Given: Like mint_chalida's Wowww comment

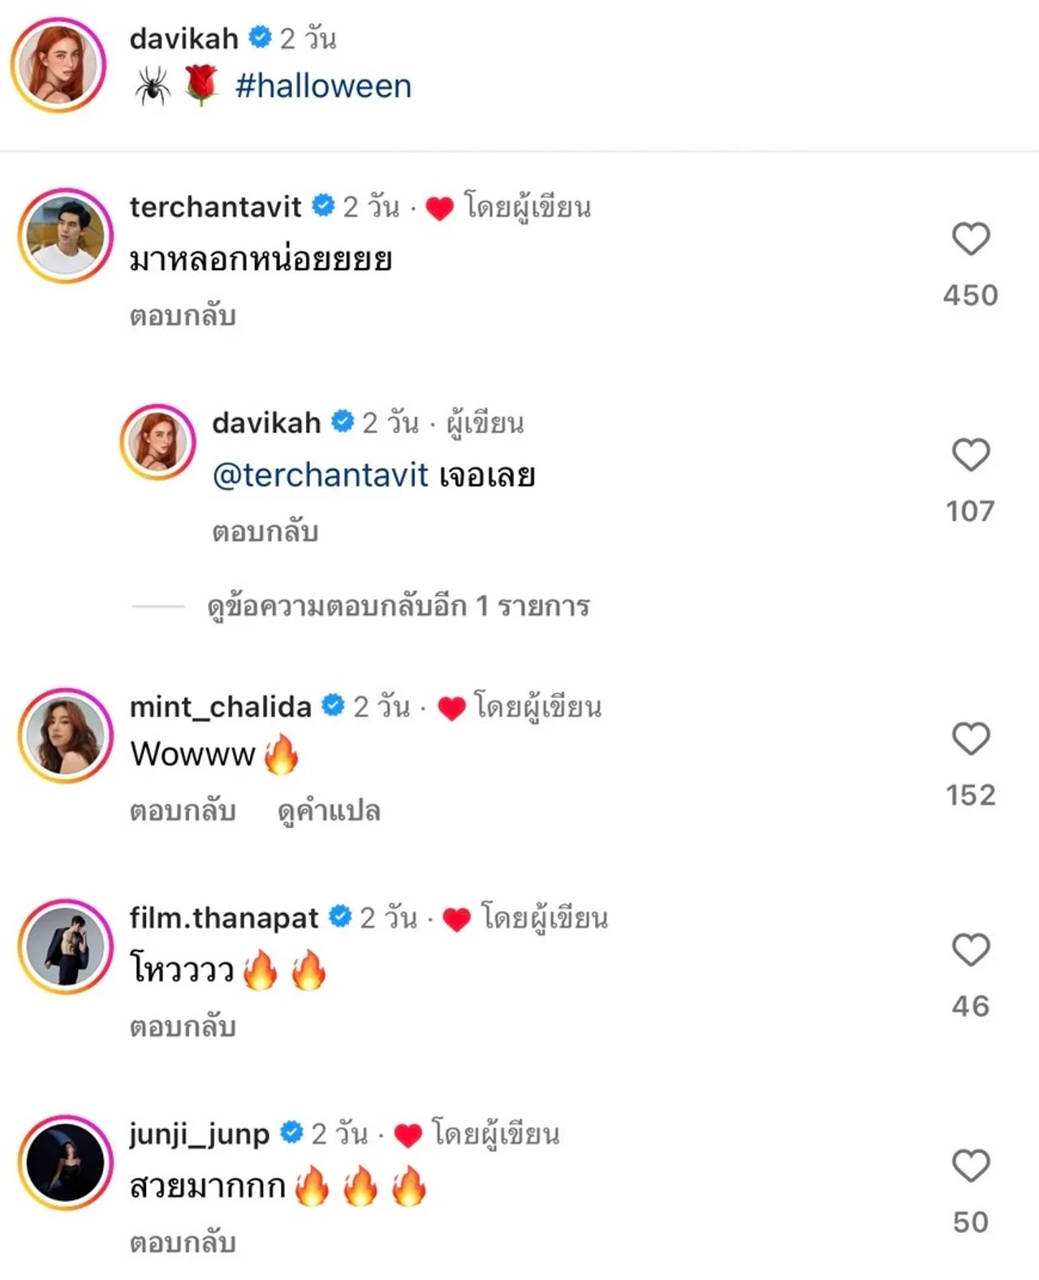Looking at the screenshot, I should point(970,739).
